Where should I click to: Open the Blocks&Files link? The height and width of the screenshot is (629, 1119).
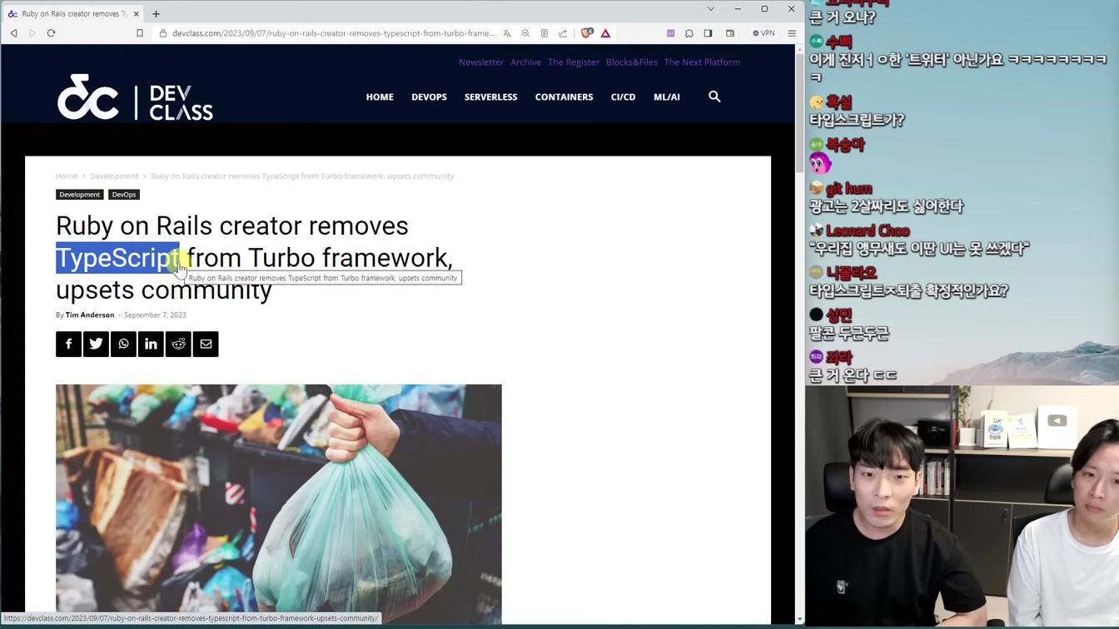(x=632, y=62)
